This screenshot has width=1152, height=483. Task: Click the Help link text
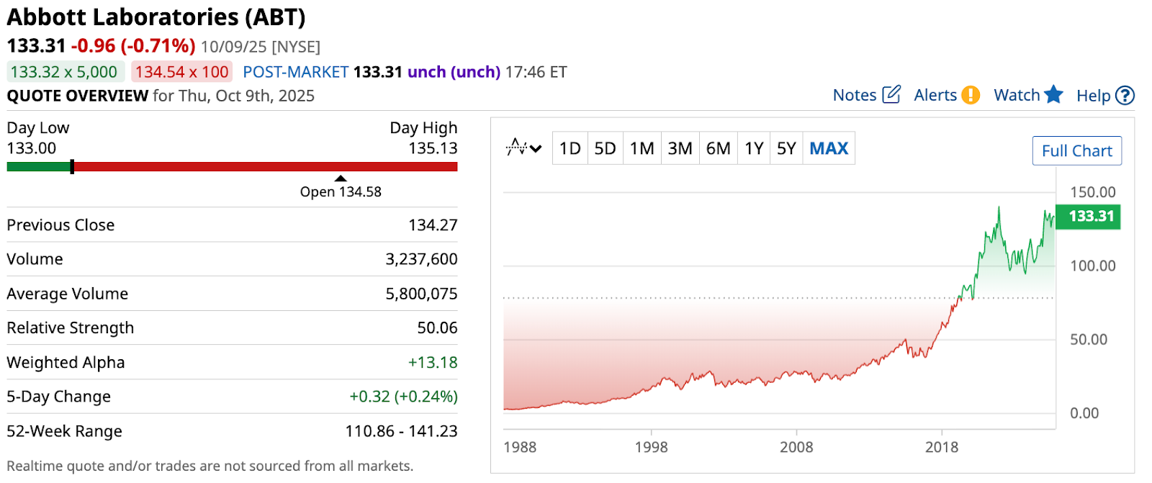point(1093,96)
